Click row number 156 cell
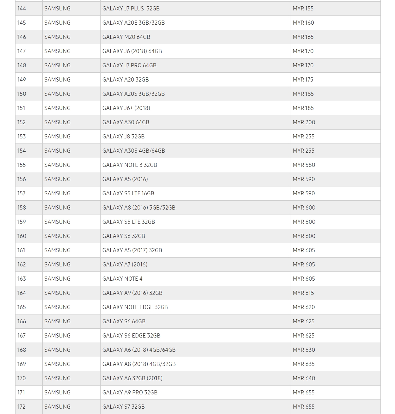The image size is (395, 414). (x=22, y=179)
